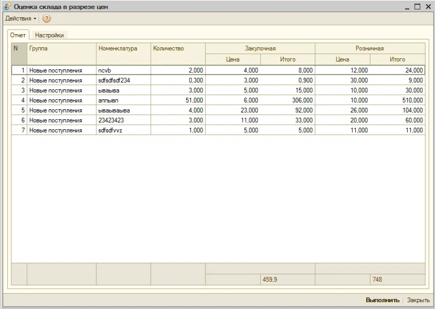Select the row with item 23423423
This screenshot has width=436, height=309.
click(x=123, y=120)
